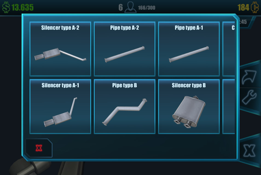Click the curved arrow icon

(x=249, y=77)
